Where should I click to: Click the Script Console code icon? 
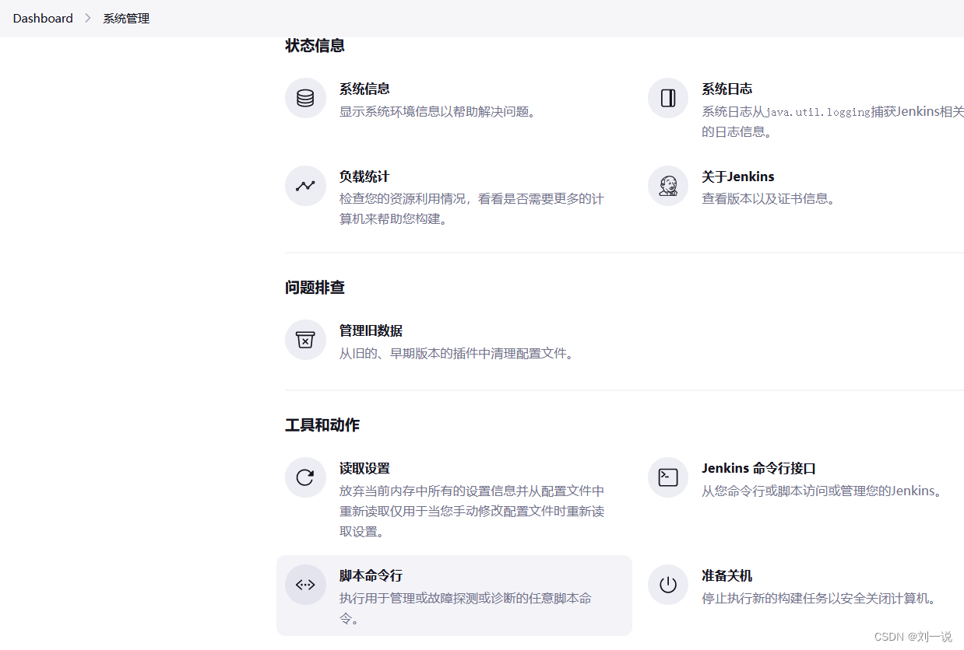[305, 585]
